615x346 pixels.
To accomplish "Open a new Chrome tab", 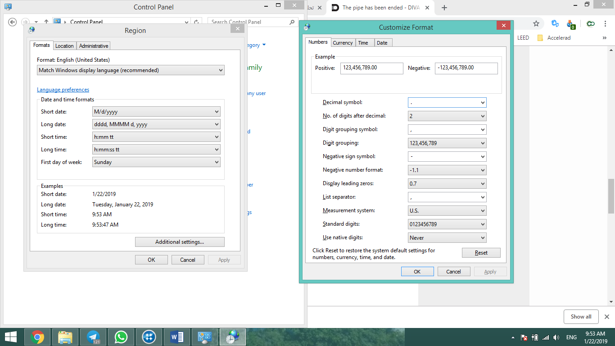I will coord(444,8).
